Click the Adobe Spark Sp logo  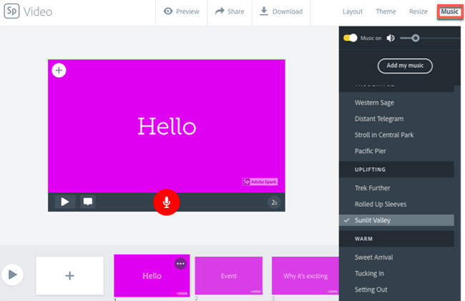[12, 11]
